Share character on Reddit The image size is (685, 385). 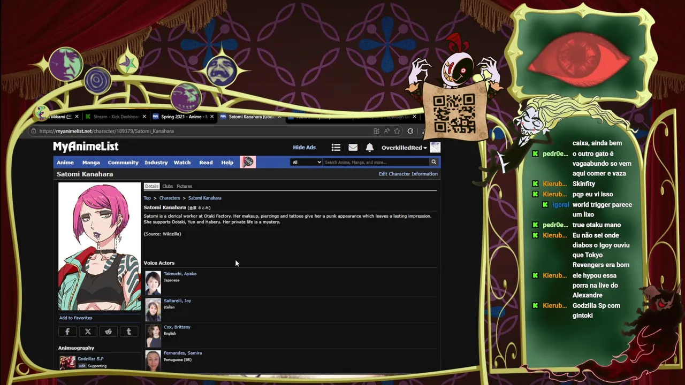[x=108, y=332]
